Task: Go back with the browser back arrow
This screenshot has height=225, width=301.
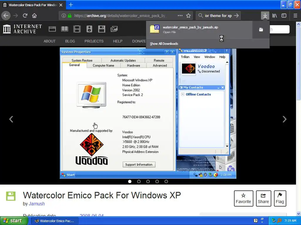Action: (x=6, y=16)
